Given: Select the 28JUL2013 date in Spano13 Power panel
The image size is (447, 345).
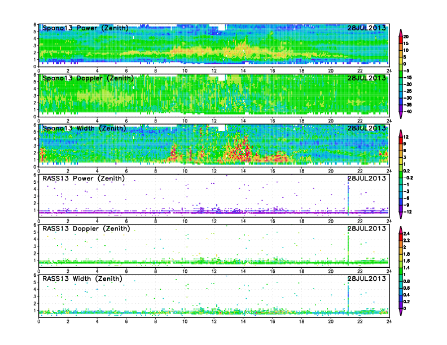Looking at the screenshot, I should 366,28.
